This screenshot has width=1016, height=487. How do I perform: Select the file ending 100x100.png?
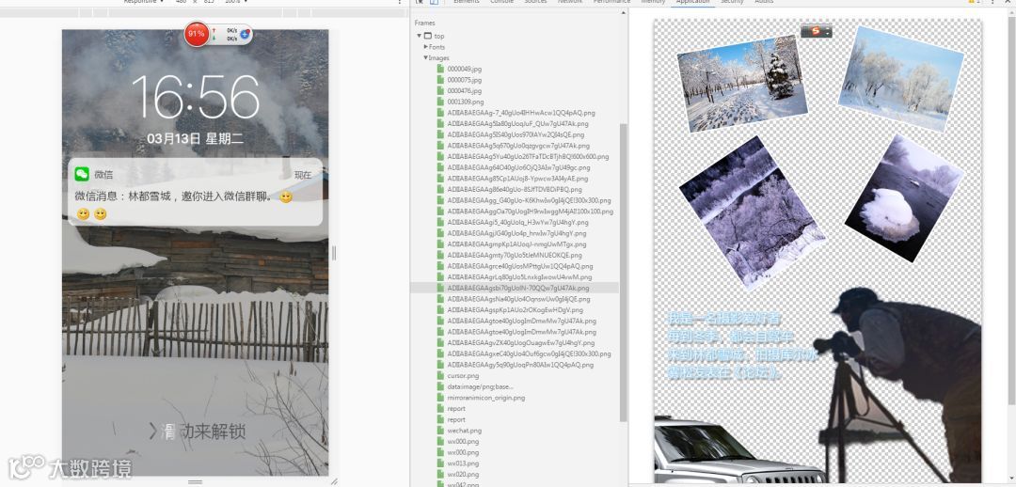(x=530, y=212)
